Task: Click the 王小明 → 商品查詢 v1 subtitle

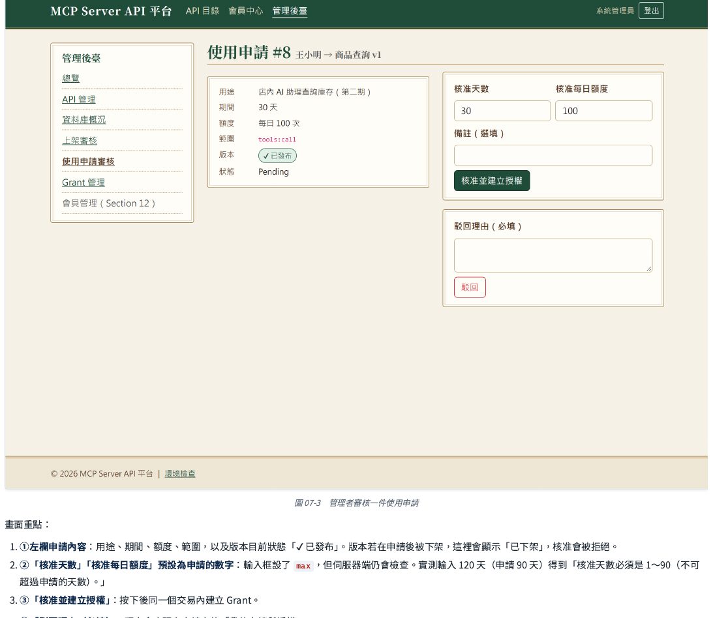Action: click(x=339, y=55)
